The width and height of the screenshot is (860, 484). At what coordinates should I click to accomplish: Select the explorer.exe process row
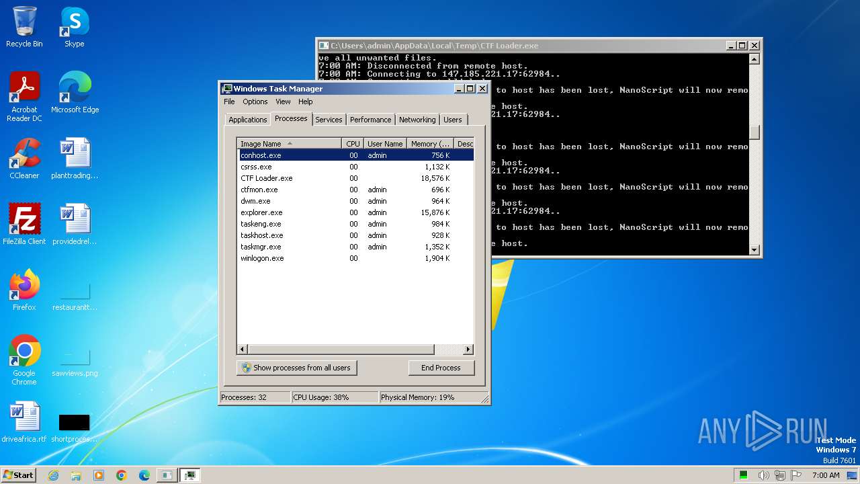click(x=355, y=212)
